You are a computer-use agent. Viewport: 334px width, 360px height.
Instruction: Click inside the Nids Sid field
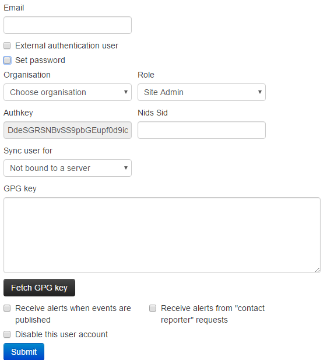click(202, 130)
